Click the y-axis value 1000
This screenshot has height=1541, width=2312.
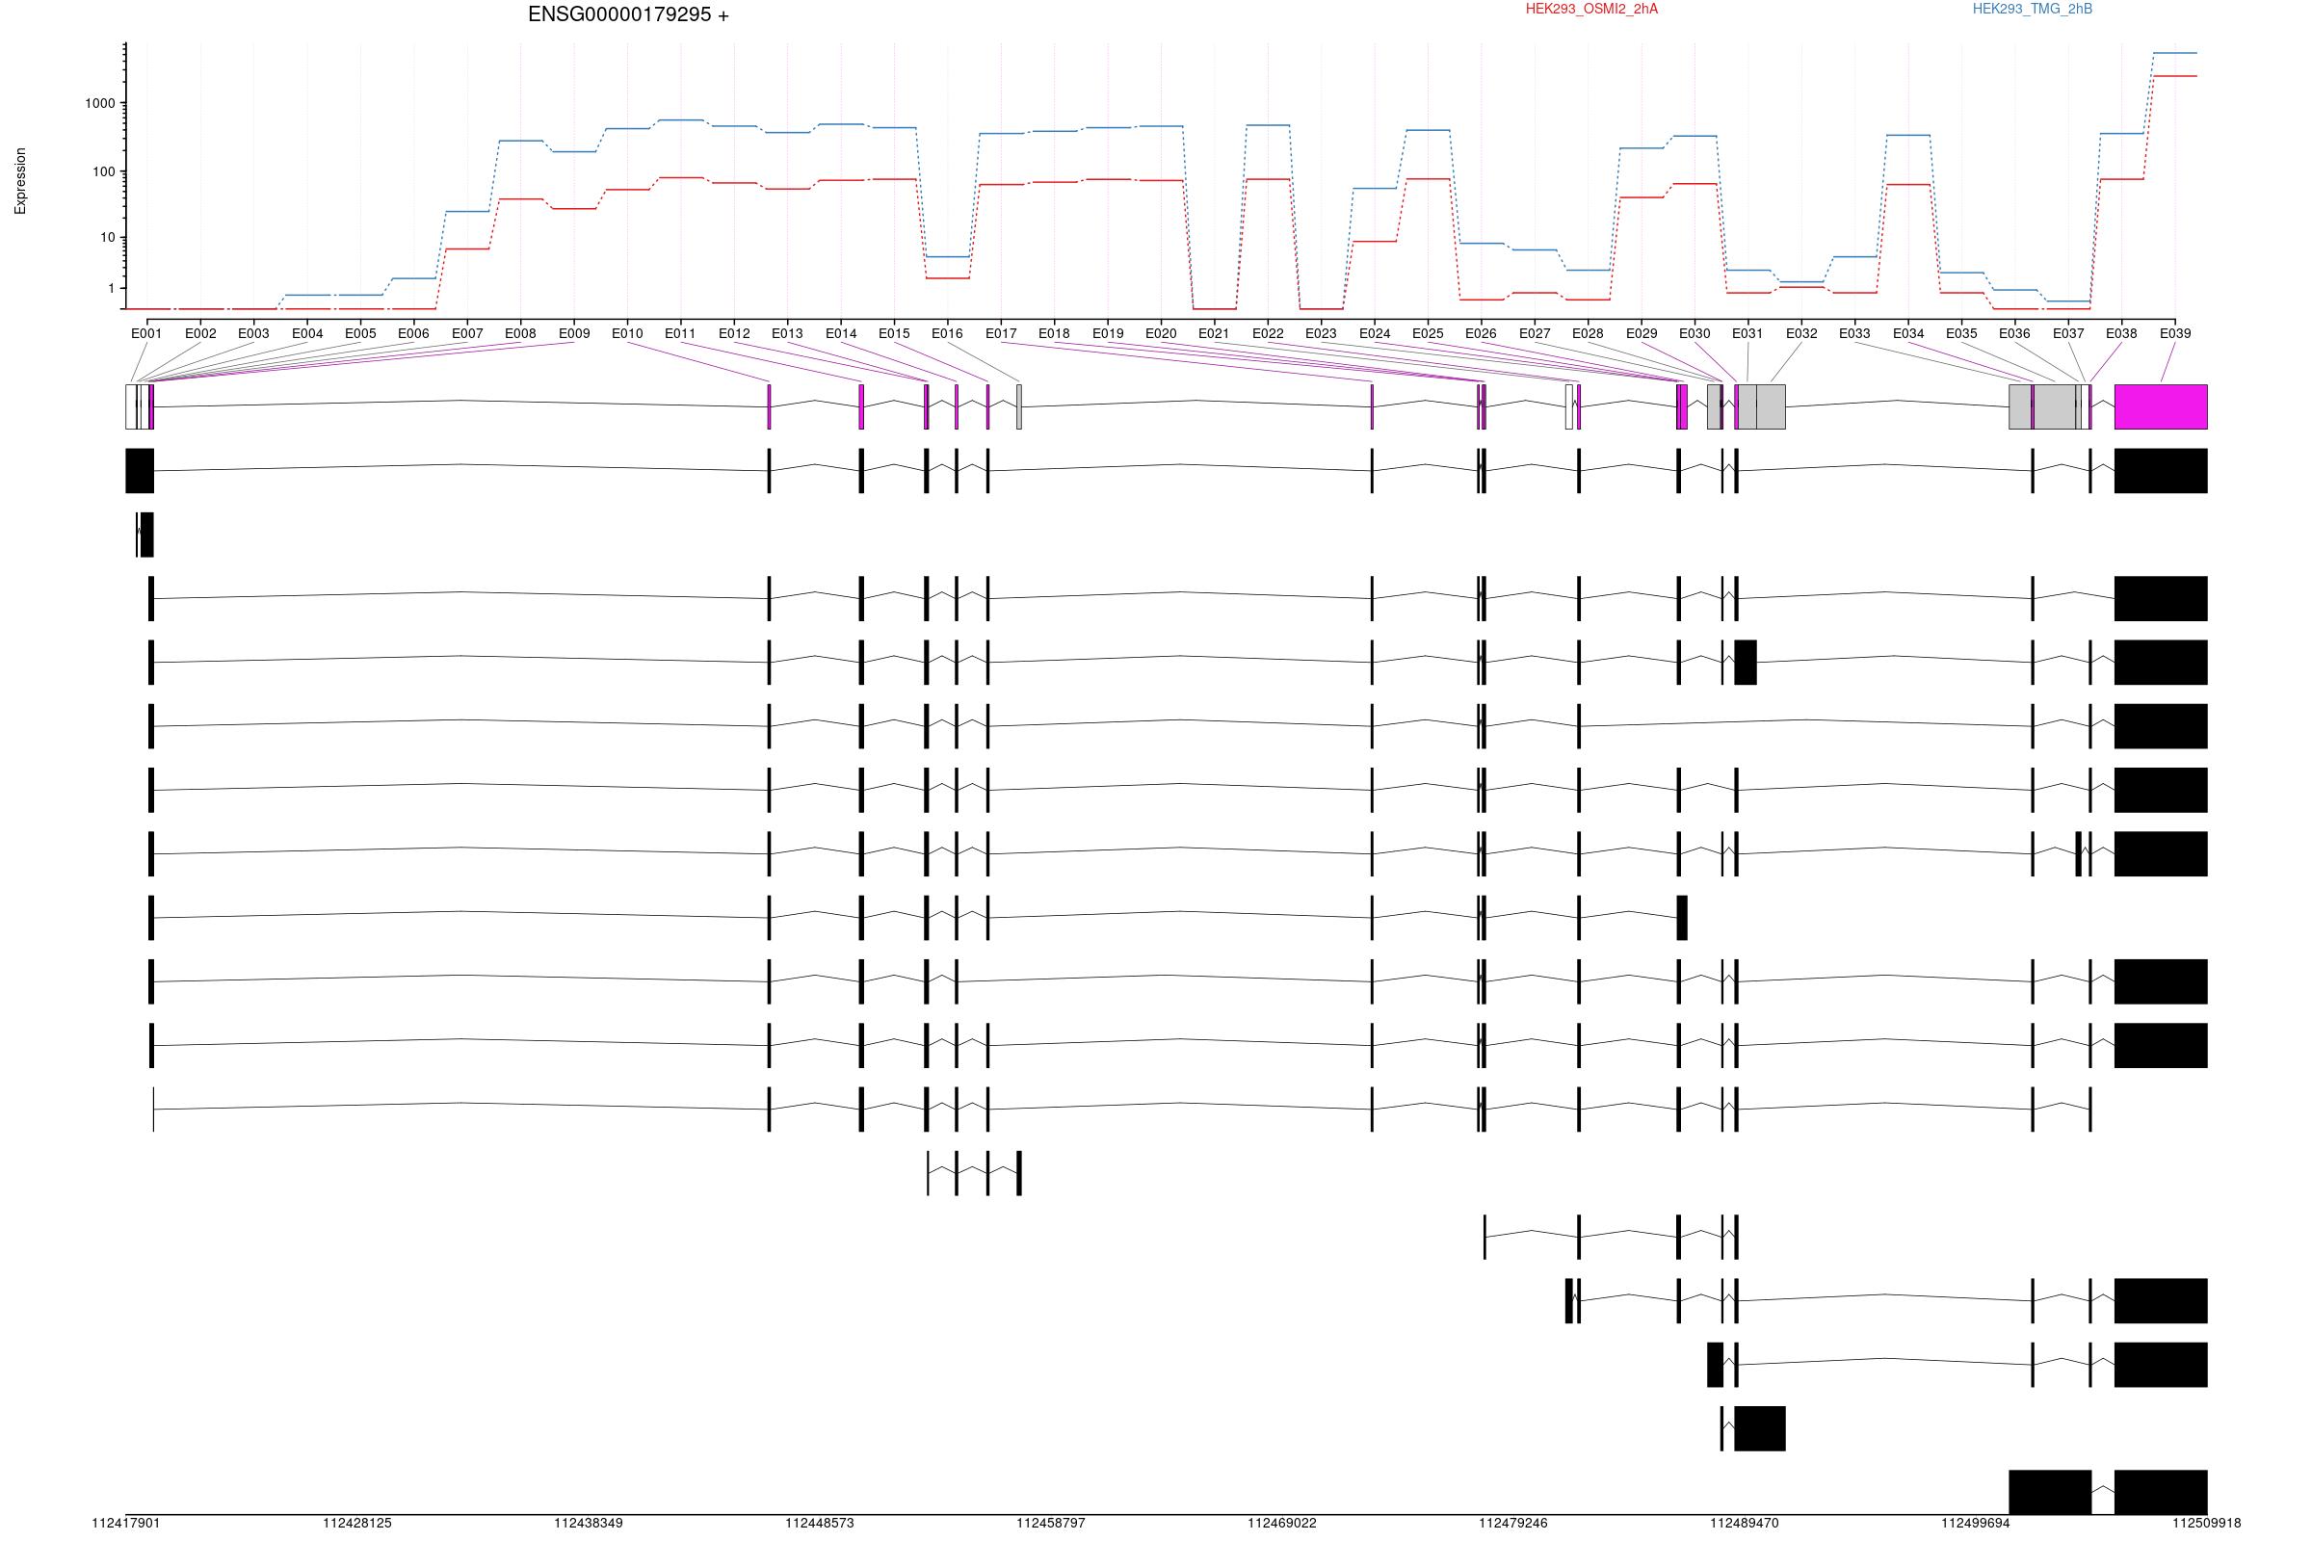click(x=100, y=103)
